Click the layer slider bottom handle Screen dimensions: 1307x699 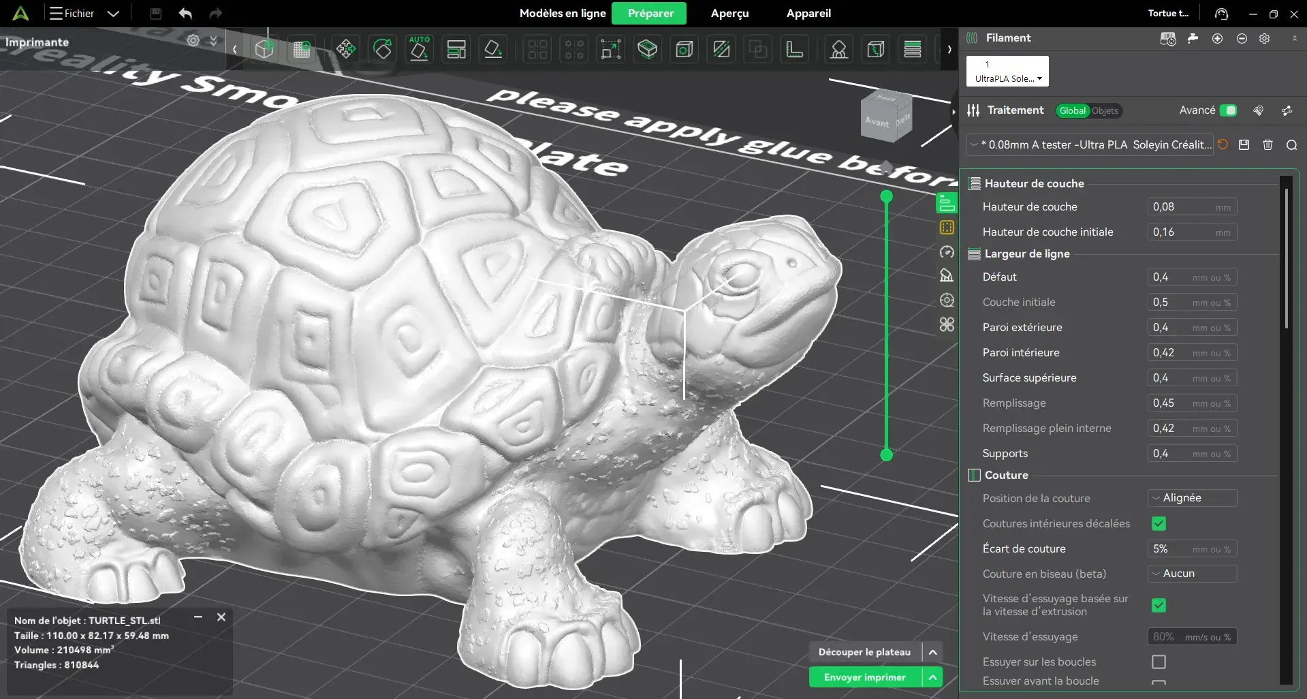[x=886, y=454]
